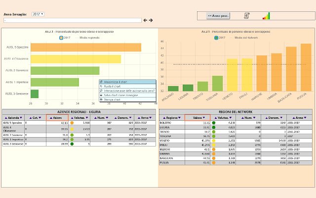Viewport: 316px width, 198px height.
Task: Sort Valore descending in network table
Action: [x=204, y=118]
